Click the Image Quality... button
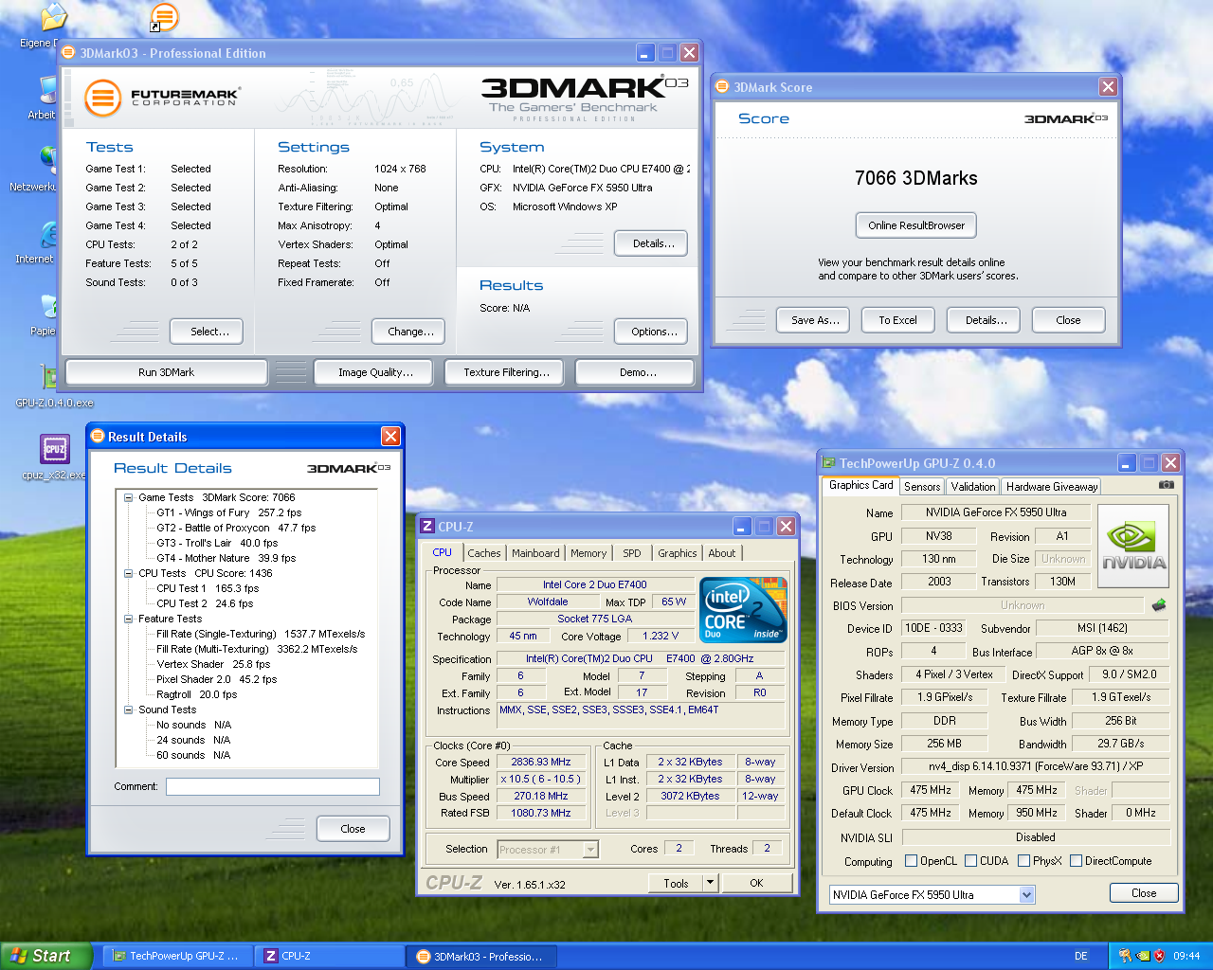This screenshot has height=970, width=1213. point(375,372)
